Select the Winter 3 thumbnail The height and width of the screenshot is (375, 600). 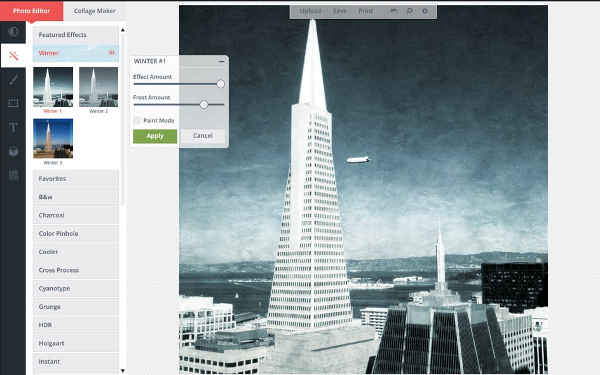(53, 139)
